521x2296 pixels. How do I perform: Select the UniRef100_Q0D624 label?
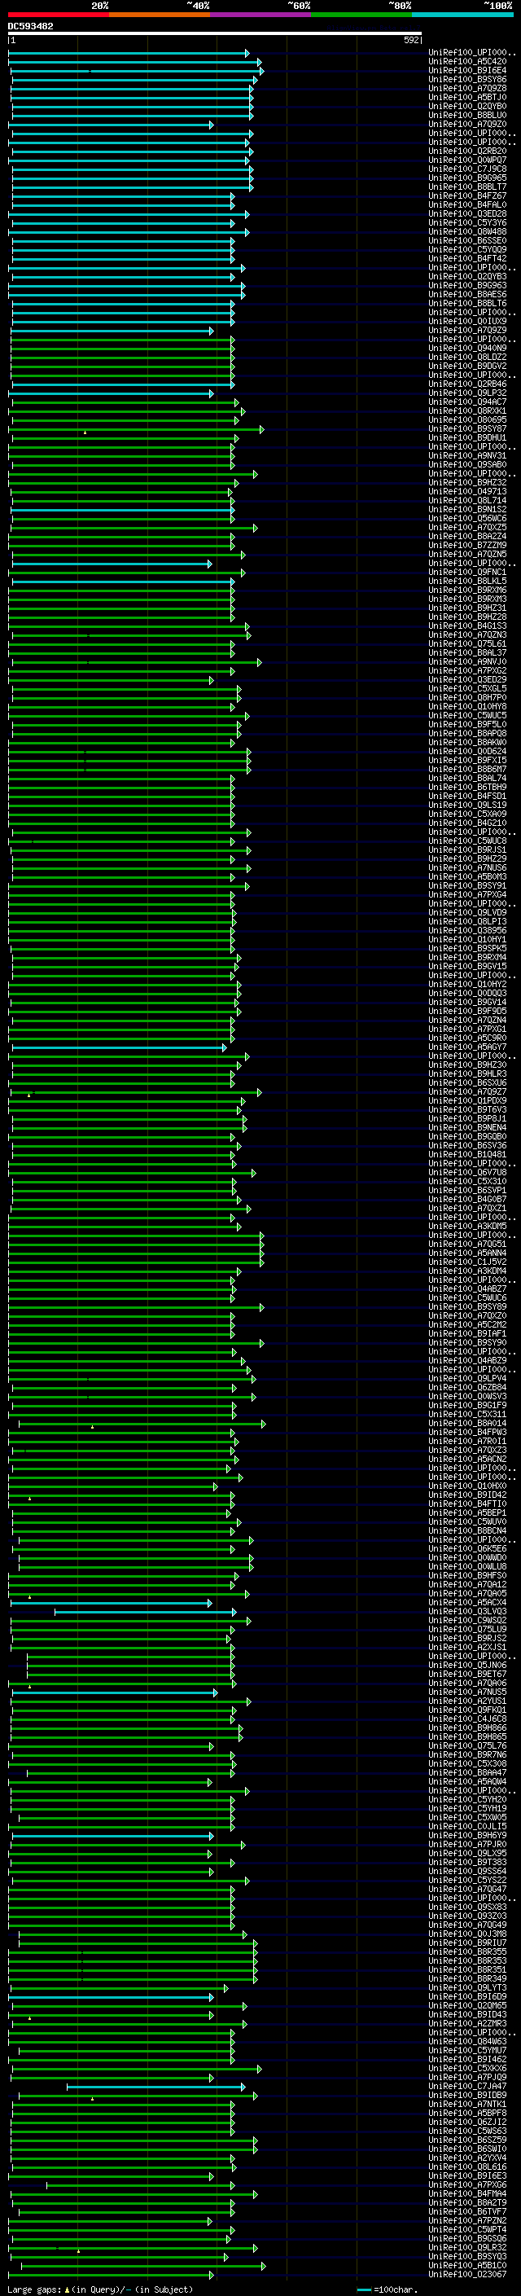point(467,752)
